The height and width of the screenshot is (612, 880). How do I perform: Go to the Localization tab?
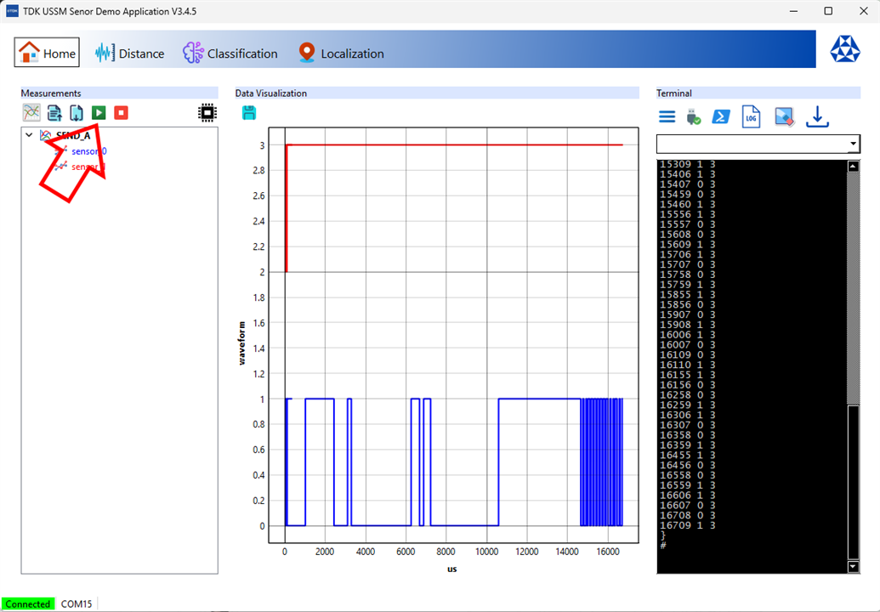point(341,54)
